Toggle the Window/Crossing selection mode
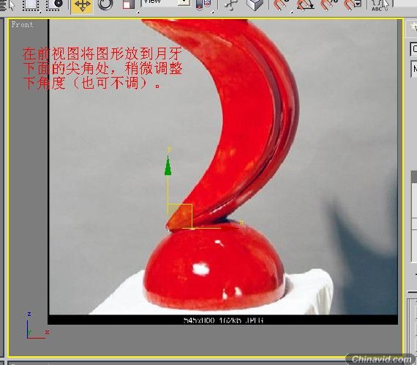This screenshot has height=365, width=417. tap(55, 4)
